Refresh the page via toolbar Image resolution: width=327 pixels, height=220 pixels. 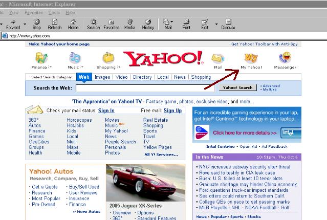coord(55,25)
